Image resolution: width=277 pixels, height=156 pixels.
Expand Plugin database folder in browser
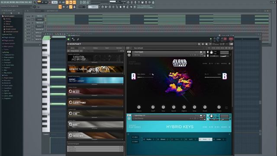tap(10, 38)
